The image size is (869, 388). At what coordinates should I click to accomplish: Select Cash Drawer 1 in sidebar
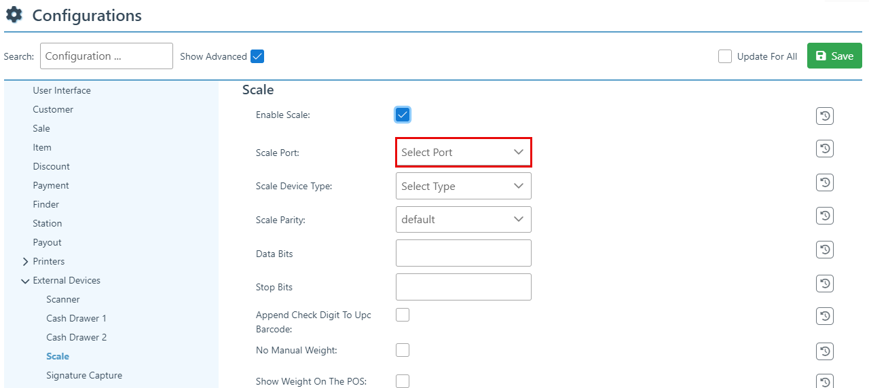tap(76, 318)
